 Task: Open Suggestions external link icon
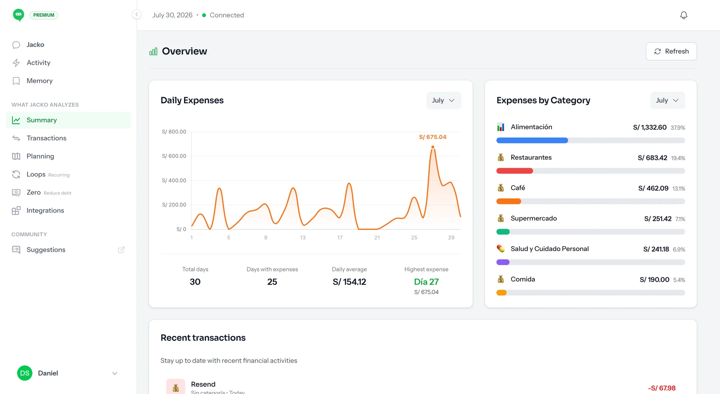121,250
